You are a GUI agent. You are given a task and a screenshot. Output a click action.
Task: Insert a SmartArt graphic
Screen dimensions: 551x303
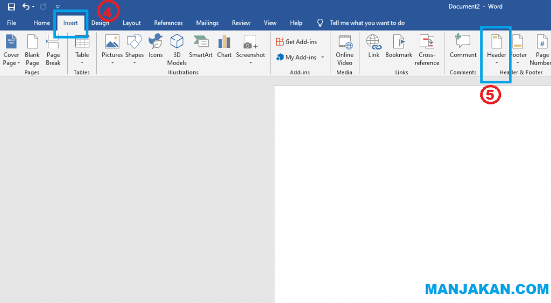tap(201, 46)
